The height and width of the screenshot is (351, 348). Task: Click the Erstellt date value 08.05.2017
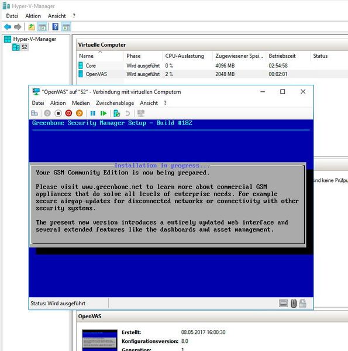(203, 332)
